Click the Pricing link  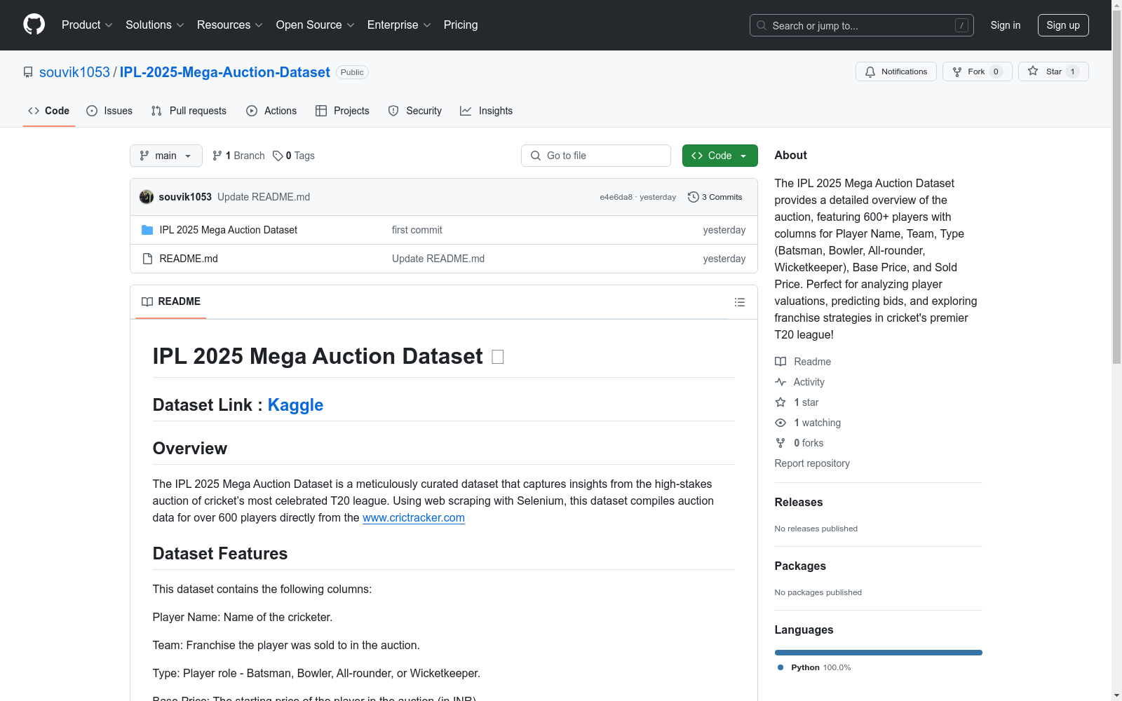pos(461,25)
